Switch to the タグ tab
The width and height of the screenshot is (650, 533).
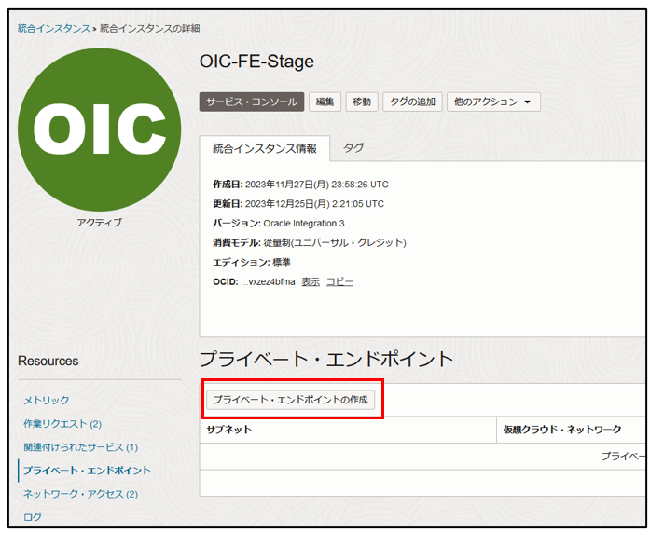point(353,148)
